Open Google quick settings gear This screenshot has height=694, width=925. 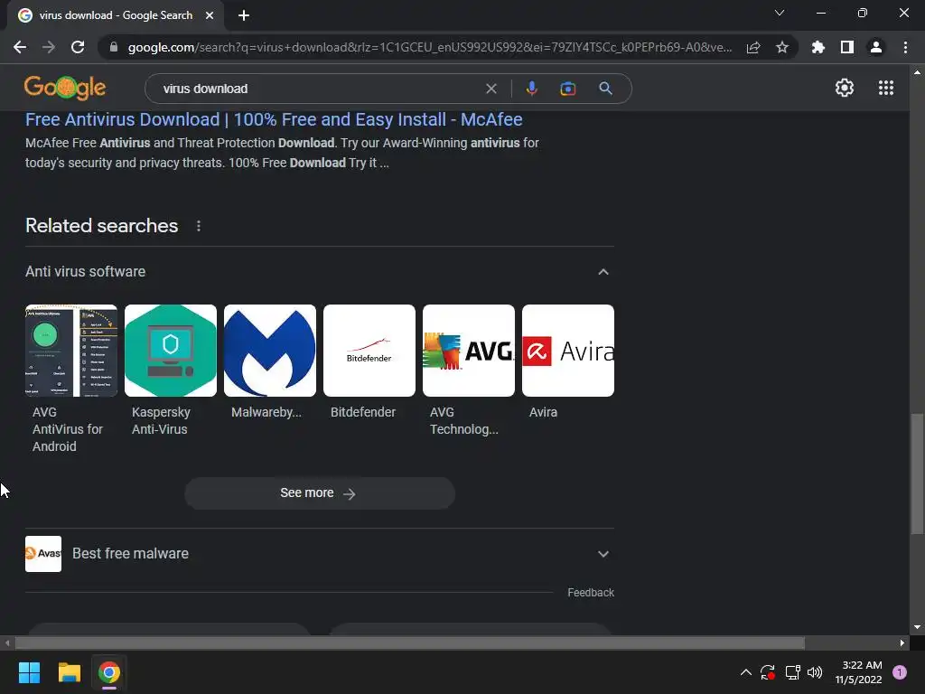coord(845,88)
